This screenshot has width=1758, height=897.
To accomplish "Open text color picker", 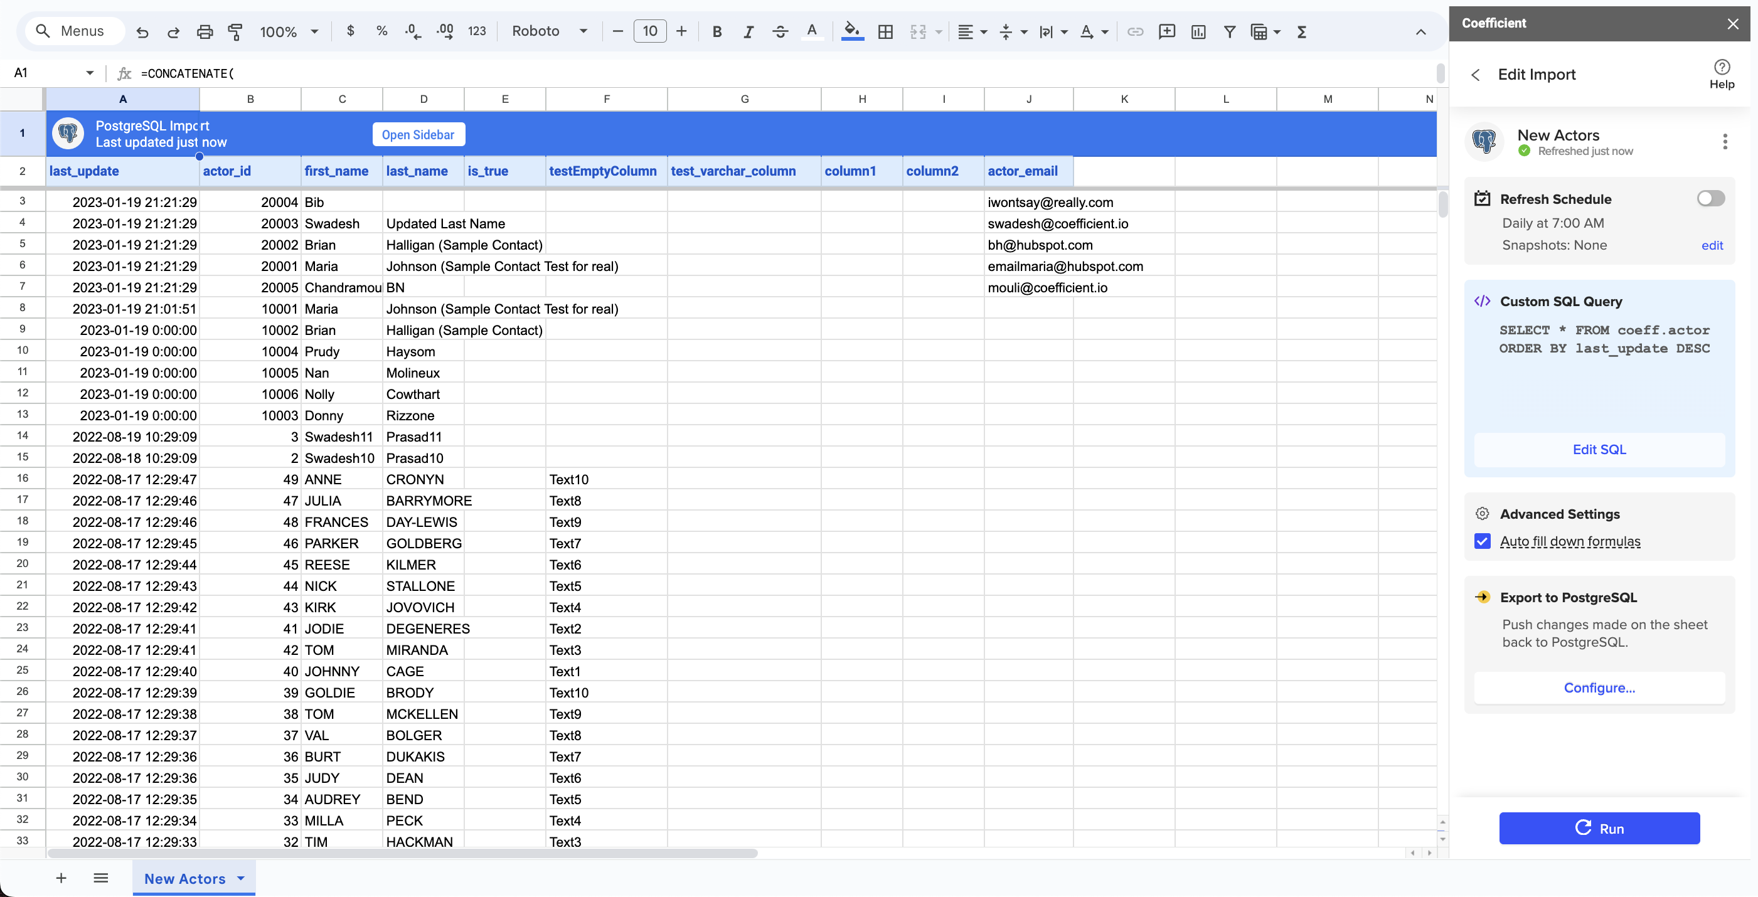I will pos(811,31).
